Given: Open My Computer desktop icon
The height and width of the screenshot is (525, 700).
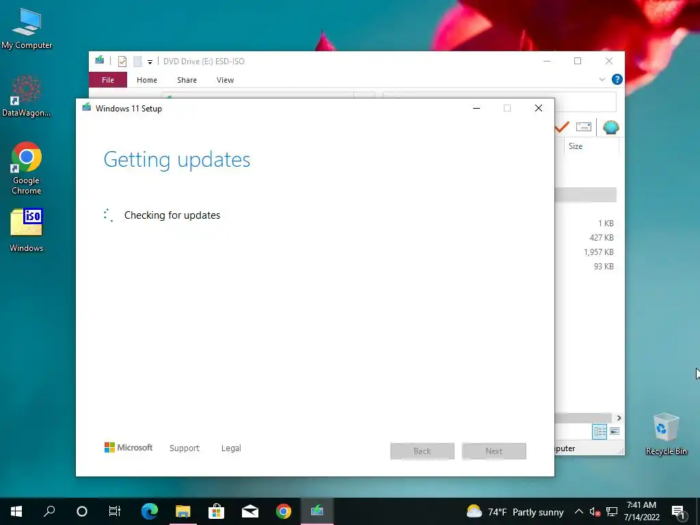Looking at the screenshot, I should (x=27, y=29).
